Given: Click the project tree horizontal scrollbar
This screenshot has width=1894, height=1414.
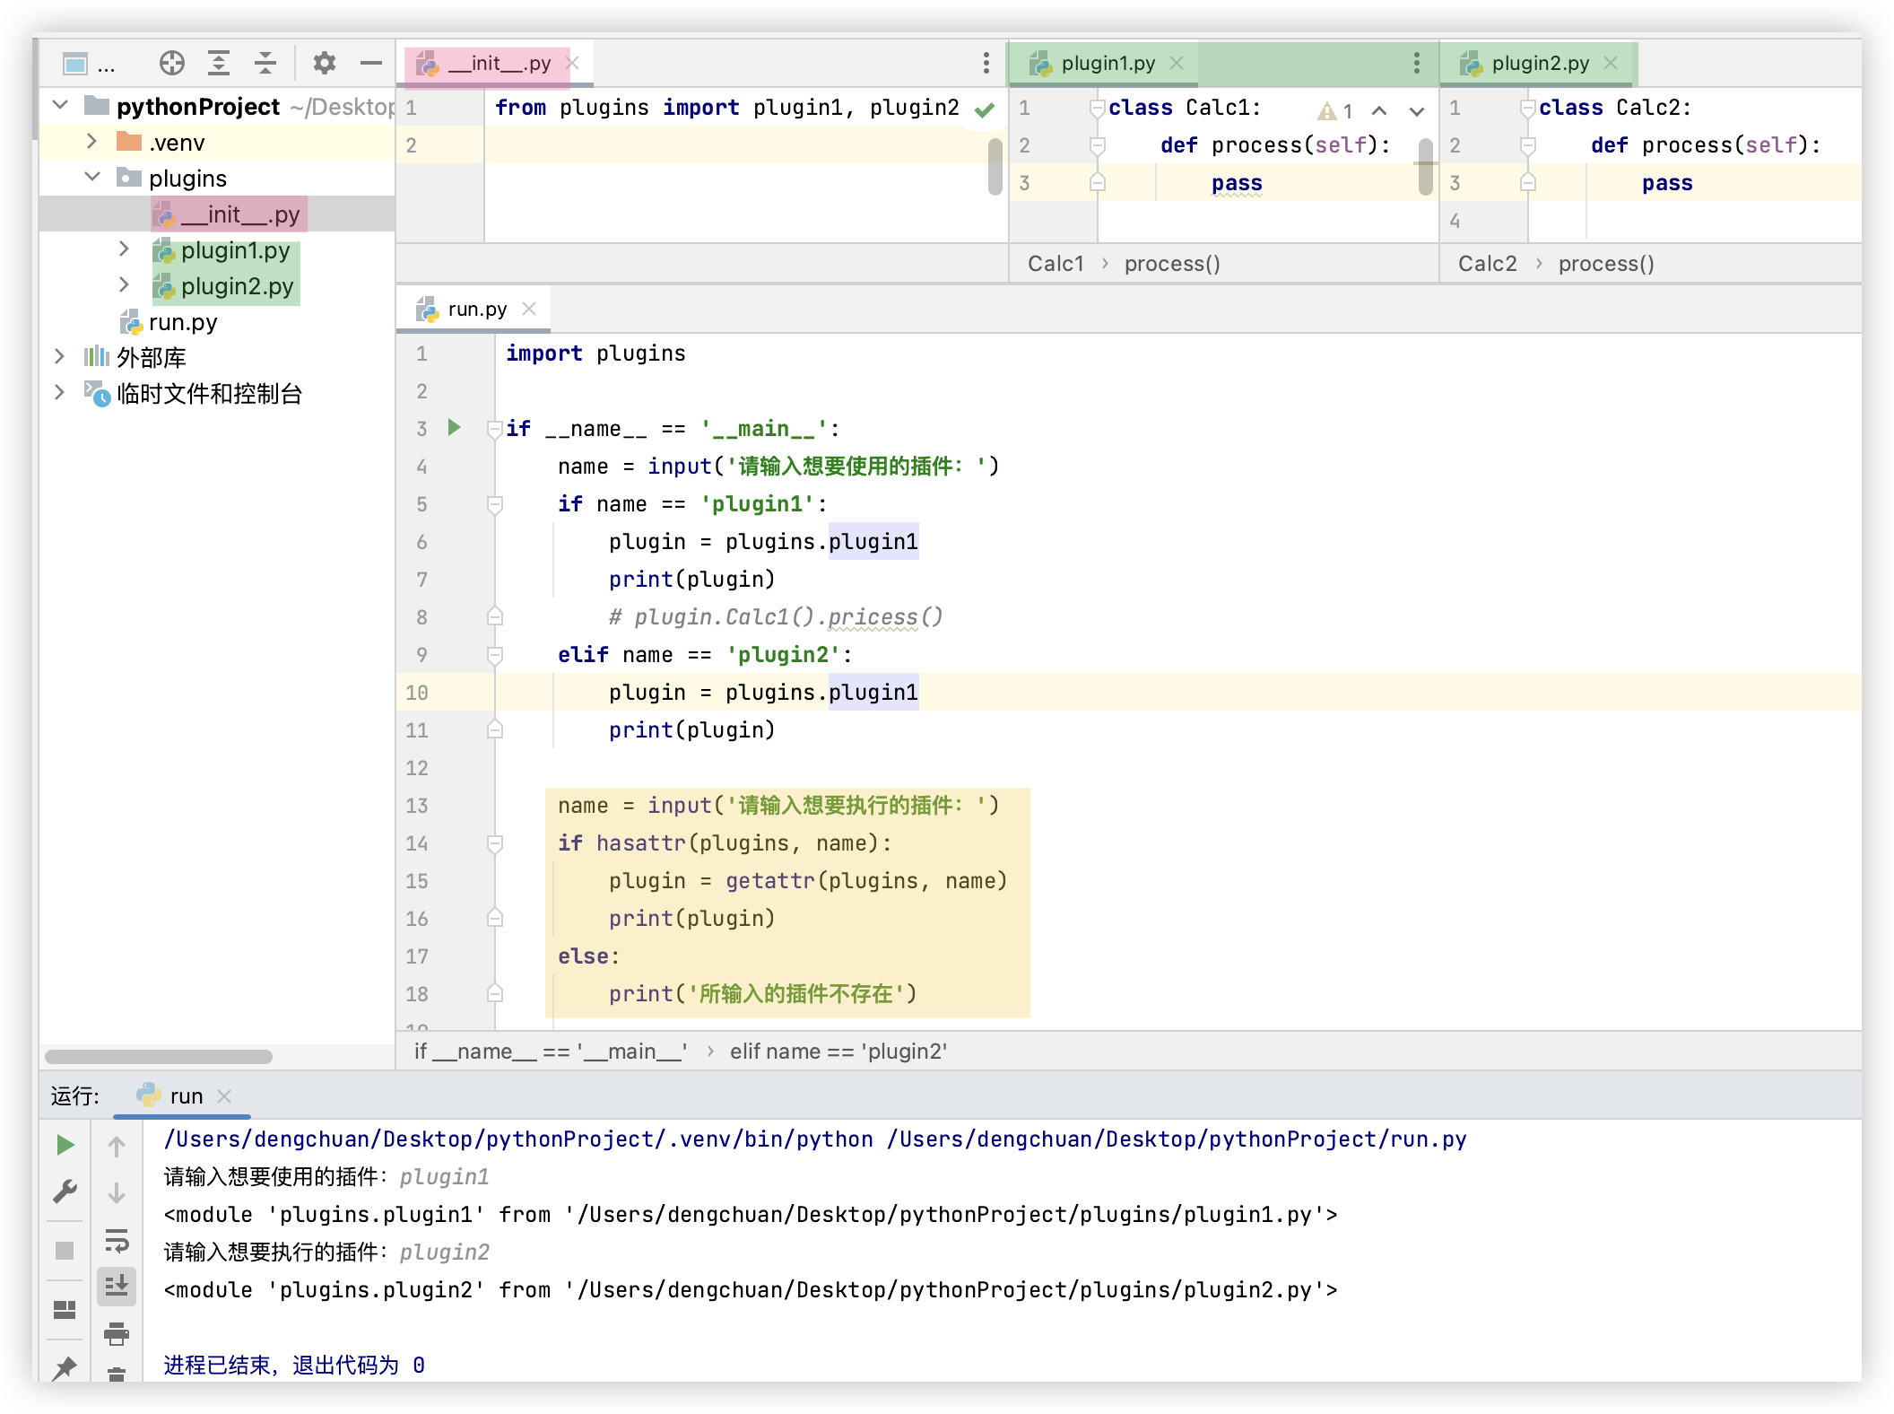Looking at the screenshot, I should (159, 1057).
